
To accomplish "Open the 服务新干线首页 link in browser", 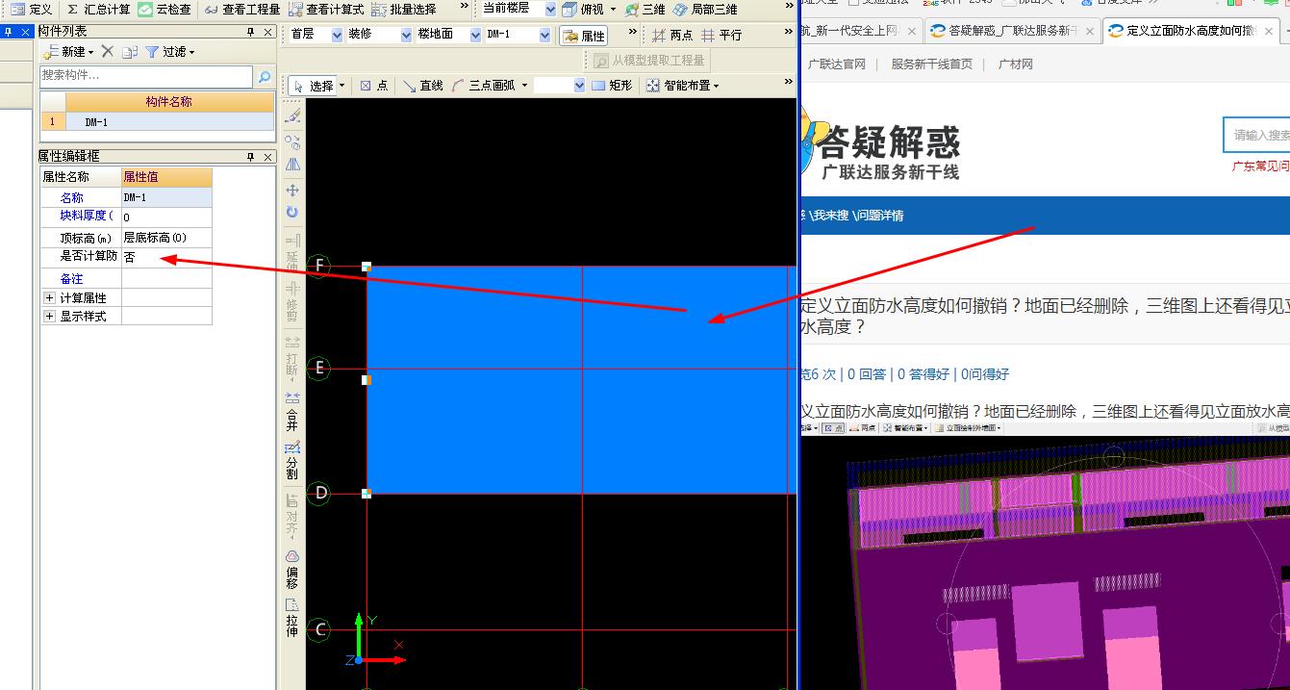I will coord(931,64).
